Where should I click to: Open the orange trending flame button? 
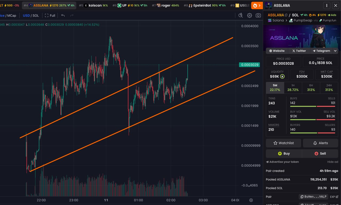point(257,5)
